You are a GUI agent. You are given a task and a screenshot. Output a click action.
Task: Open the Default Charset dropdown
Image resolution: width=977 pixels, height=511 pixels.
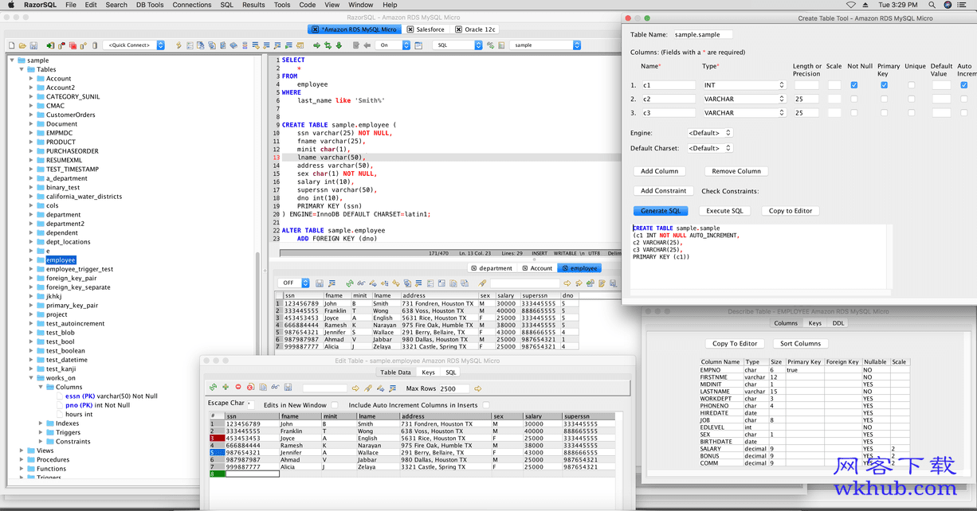pyautogui.click(x=710, y=148)
